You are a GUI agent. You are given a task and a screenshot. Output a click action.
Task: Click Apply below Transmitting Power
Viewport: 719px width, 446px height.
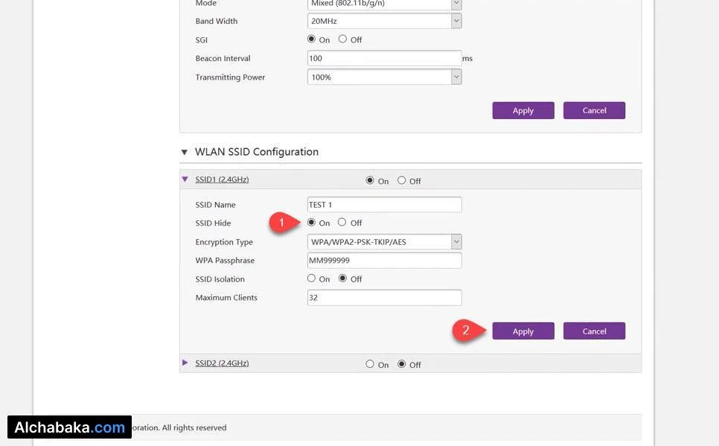[523, 110]
